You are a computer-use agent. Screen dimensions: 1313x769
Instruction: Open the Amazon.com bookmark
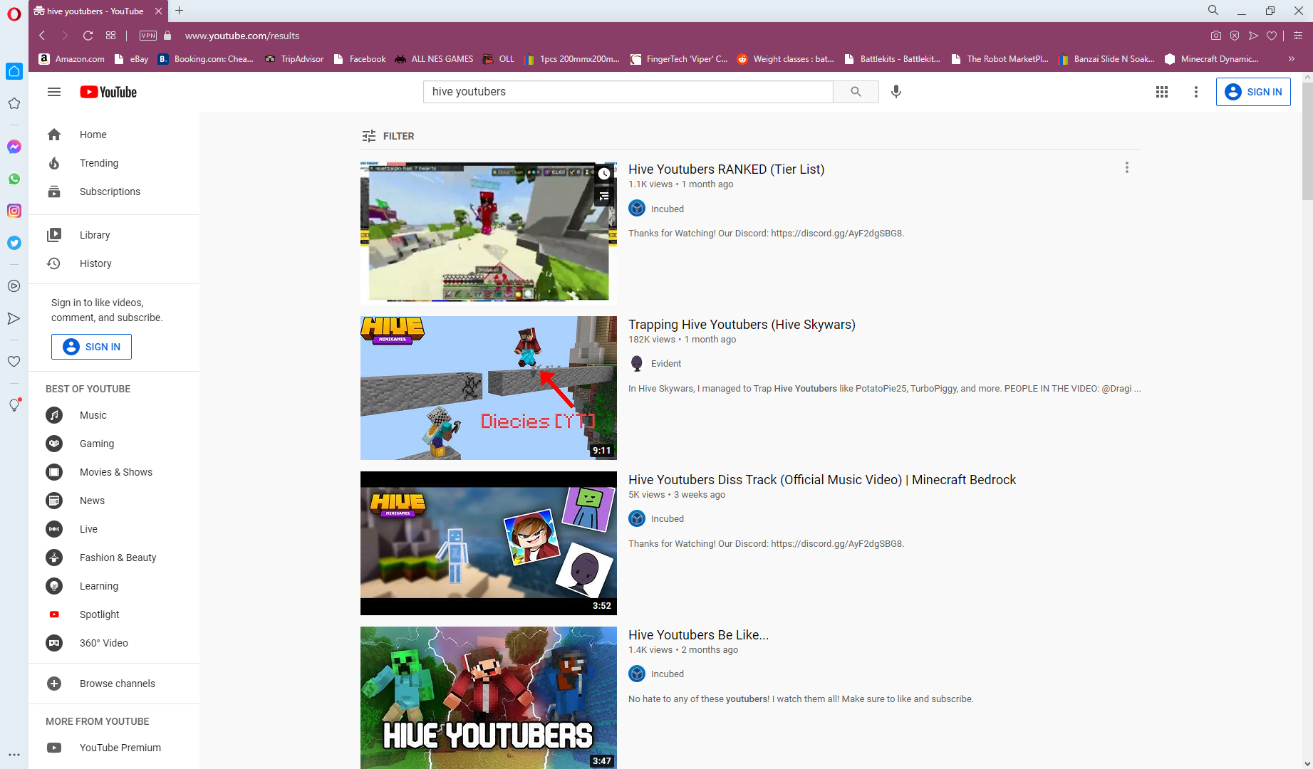72,59
